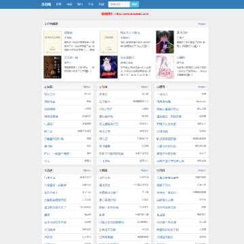
Task: Expand More+ on the middle category panel, upper row
Action: click(x=144, y=87)
